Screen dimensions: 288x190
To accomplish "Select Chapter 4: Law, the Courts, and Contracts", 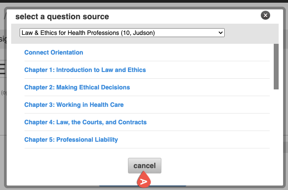I will coord(85,122).
